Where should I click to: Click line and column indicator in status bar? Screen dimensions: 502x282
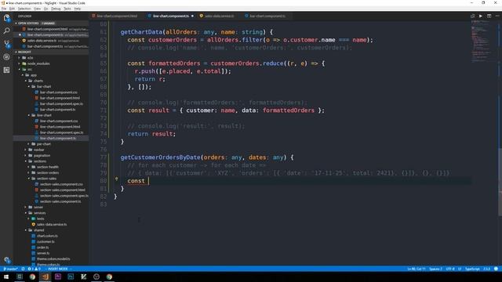(417, 269)
